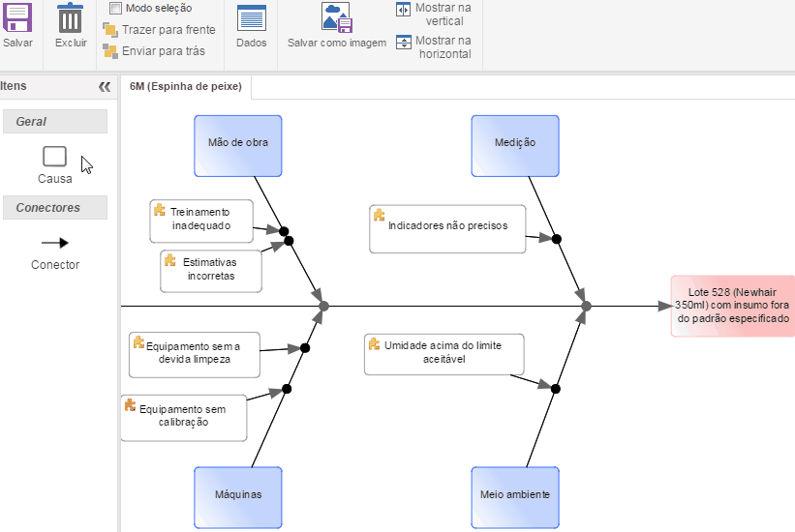The height and width of the screenshot is (532, 795).
Task: Collapse the Itens side panel
Action: point(105,86)
